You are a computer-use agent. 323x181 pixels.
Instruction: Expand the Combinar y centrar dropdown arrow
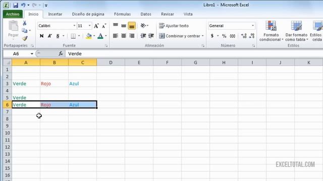(203, 36)
